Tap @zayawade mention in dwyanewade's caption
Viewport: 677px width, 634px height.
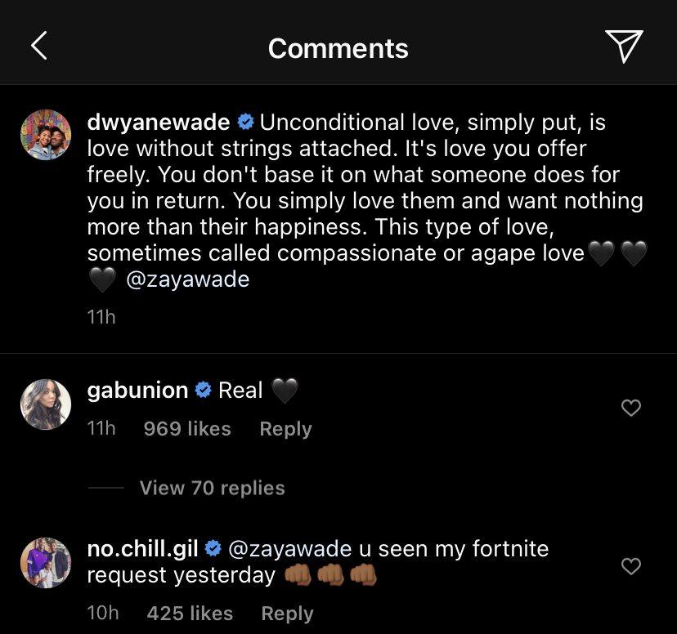pyautogui.click(x=187, y=279)
